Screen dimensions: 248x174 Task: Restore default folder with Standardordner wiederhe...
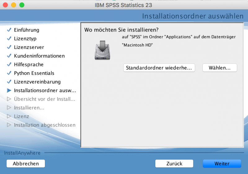pyautogui.click(x=159, y=68)
